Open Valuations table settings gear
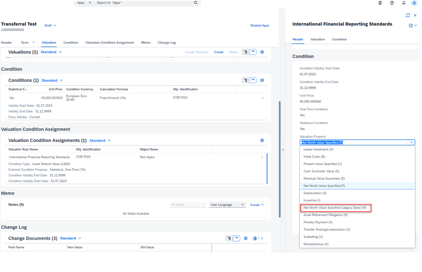 pyautogui.click(x=262, y=52)
